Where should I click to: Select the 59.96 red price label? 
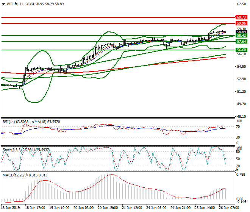click(x=241, y=23)
